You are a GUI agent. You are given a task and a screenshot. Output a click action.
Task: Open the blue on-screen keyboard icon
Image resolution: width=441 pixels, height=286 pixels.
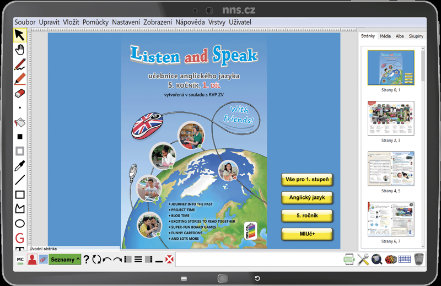405,260
